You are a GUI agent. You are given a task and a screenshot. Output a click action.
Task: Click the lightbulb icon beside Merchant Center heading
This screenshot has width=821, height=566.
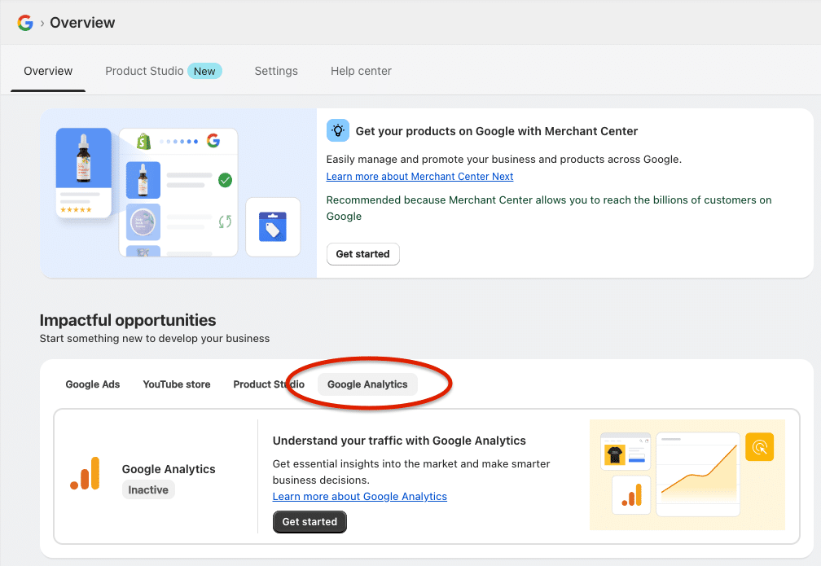[337, 130]
